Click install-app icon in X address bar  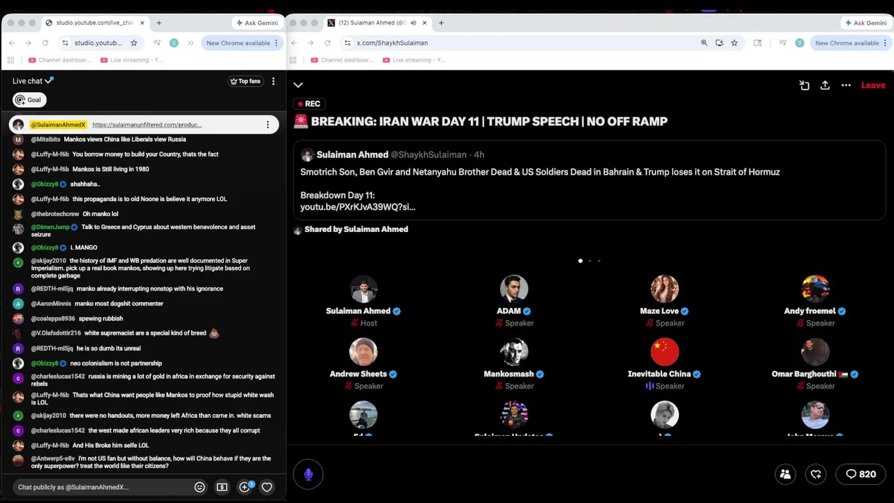(719, 43)
